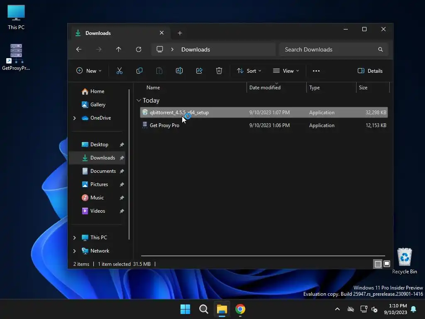Screen dimensions: 425x319
Task: Open the Recycle Bin on desktop
Action: tap(404, 261)
